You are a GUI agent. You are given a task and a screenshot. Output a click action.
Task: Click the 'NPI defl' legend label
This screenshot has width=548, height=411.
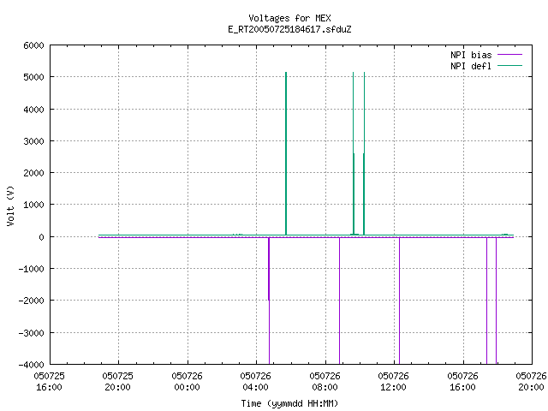tap(471, 66)
